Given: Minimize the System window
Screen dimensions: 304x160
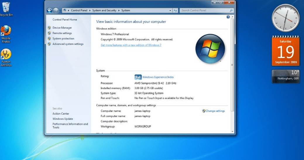Looking at the screenshot, I should pyautogui.click(x=214, y=2).
